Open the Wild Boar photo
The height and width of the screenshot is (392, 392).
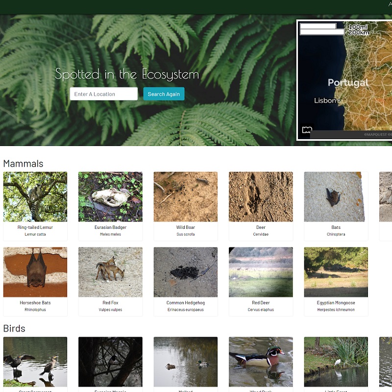click(x=186, y=197)
